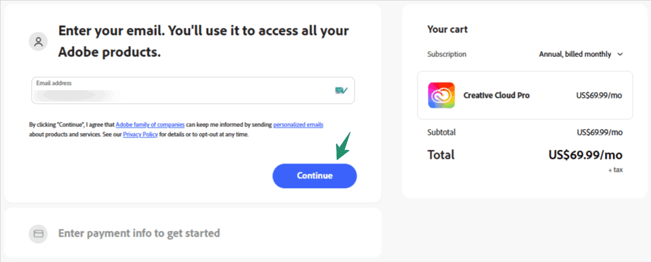Screen dimensions: 651x262
Task: Click the "Your cart" heading
Action: 447,29
